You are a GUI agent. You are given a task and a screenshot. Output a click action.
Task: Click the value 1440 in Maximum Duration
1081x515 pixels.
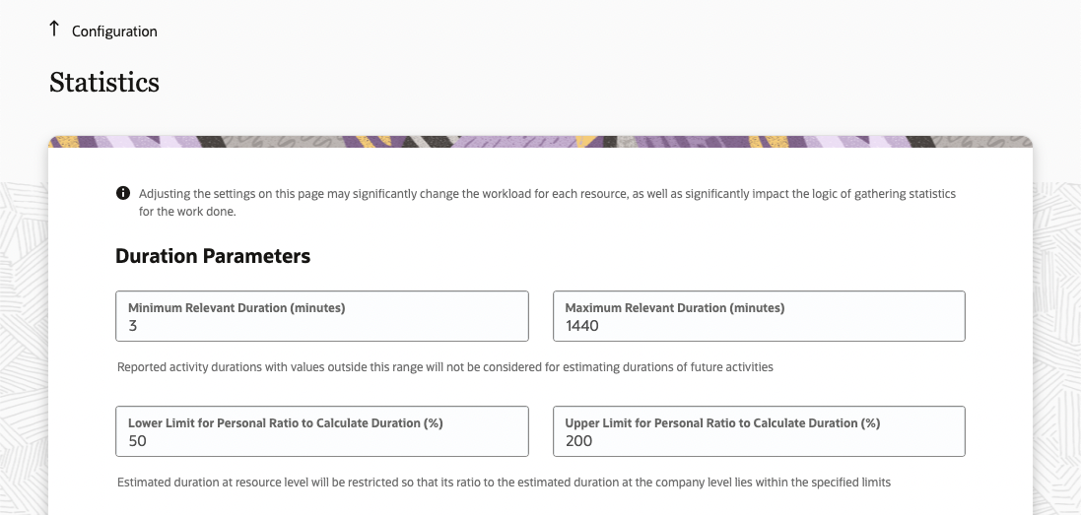(x=582, y=326)
